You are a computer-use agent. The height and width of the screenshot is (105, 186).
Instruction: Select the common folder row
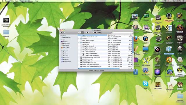pyautogui.click(x=105, y=39)
